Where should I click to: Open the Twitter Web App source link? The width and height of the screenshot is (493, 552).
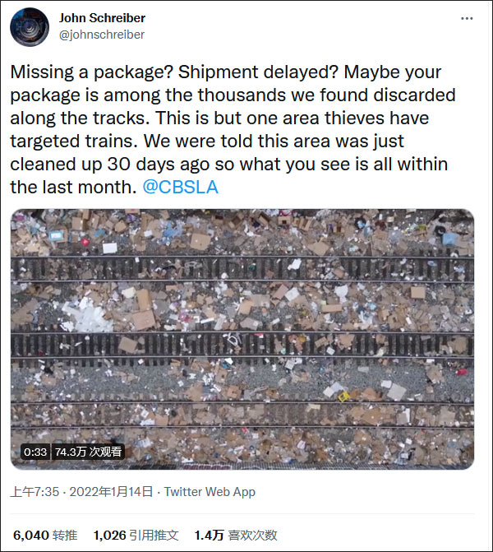tap(210, 492)
